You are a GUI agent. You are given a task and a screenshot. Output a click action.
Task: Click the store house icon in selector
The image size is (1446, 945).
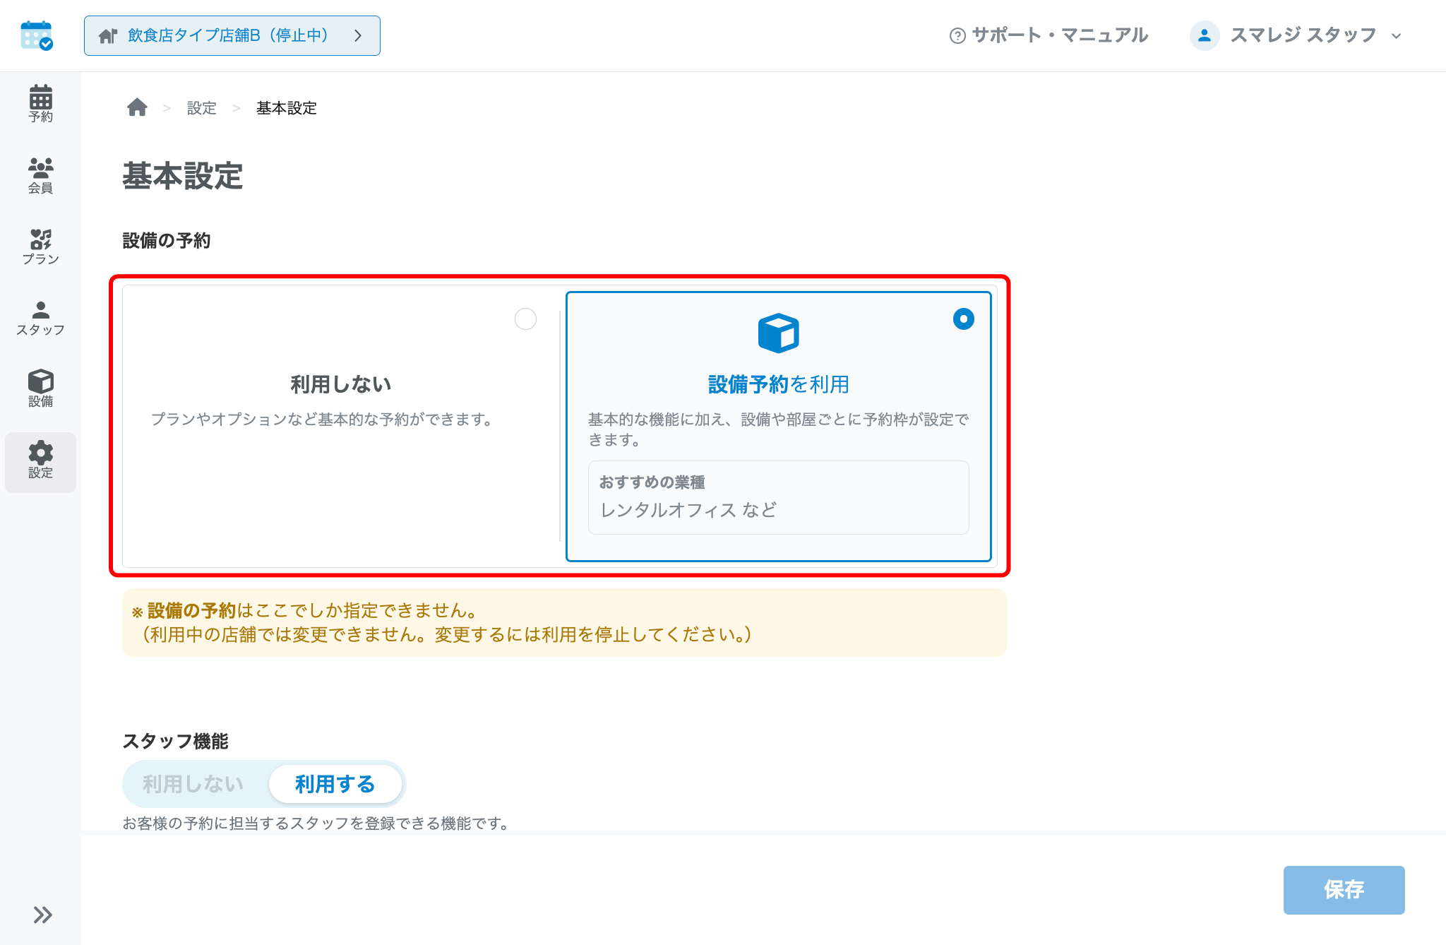[x=107, y=35]
